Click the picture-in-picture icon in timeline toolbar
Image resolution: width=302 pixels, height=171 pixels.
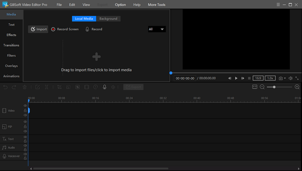tap(68, 87)
